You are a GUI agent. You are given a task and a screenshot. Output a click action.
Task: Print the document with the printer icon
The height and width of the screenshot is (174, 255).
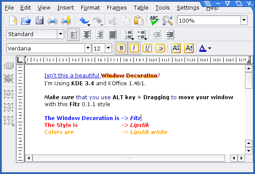click(53, 21)
